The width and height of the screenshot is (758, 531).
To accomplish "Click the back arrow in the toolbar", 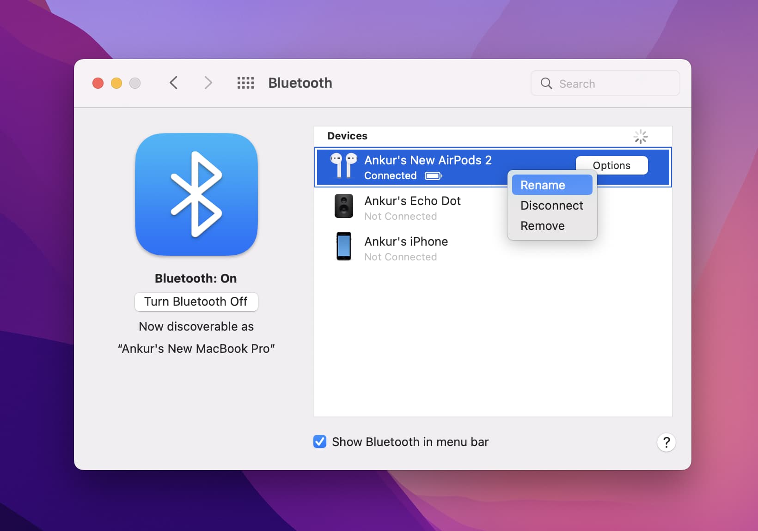I will [x=174, y=83].
